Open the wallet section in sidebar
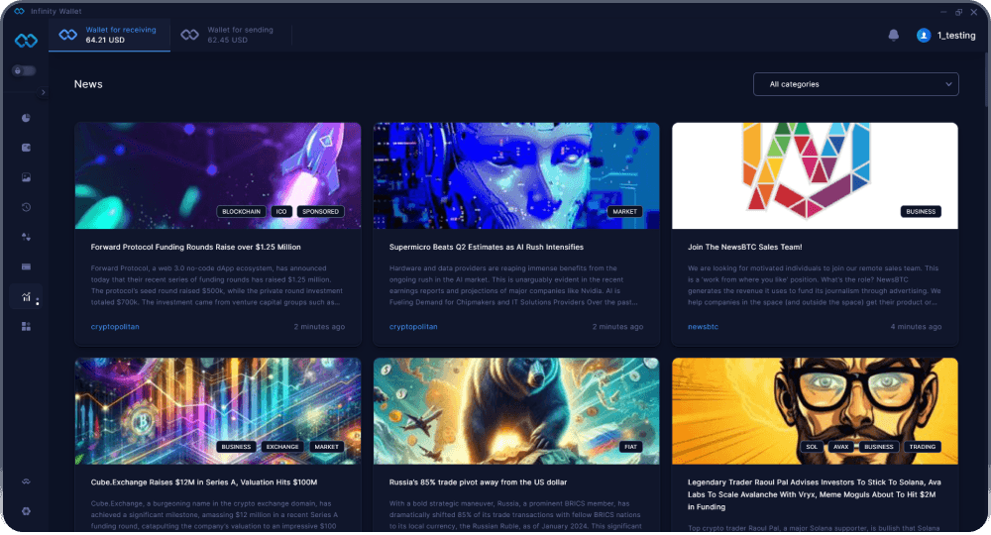This screenshot has width=991, height=535. [x=26, y=148]
